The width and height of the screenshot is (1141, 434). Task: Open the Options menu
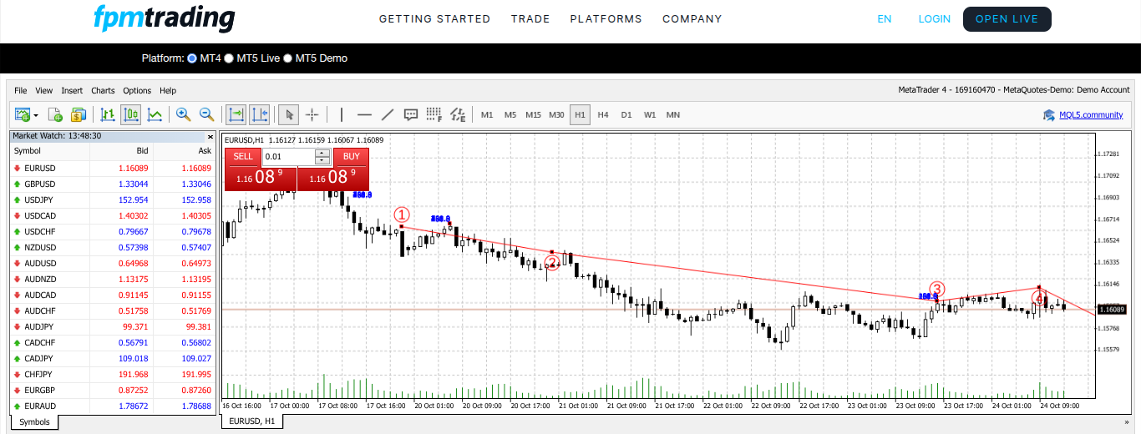[x=137, y=90]
